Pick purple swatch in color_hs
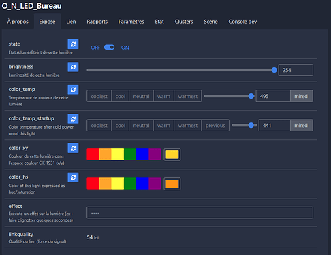Image resolution: width=331 pixels, height=255 pixels. click(x=155, y=184)
